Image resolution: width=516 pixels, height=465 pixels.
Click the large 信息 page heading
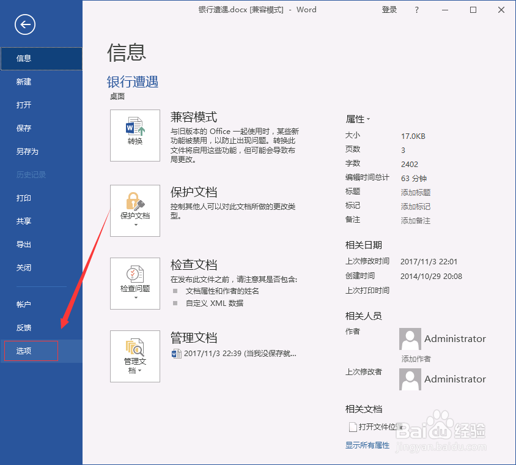[x=127, y=53]
